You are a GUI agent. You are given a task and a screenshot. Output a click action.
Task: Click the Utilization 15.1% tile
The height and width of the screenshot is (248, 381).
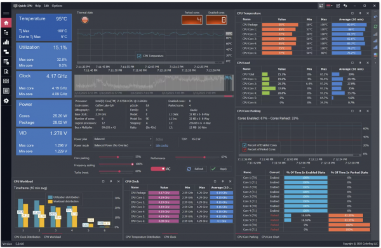pyautogui.click(x=44, y=56)
